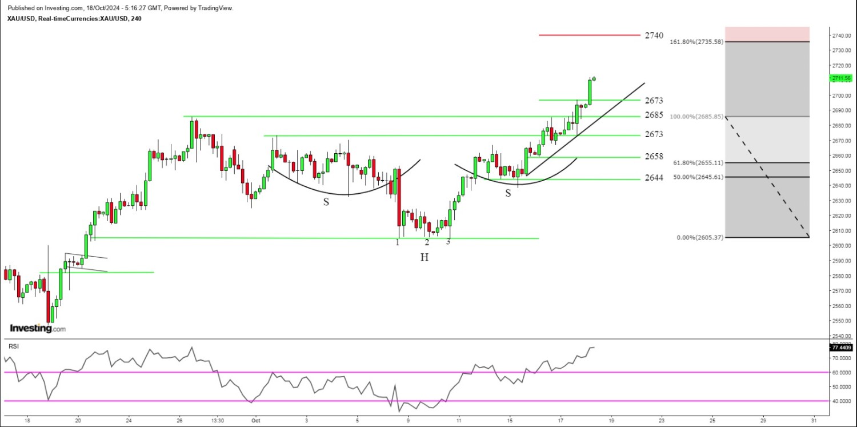Click the 50.00%(2645.61) Fibonacci level label
The width and height of the screenshot is (857, 427).
click(698, 177)
